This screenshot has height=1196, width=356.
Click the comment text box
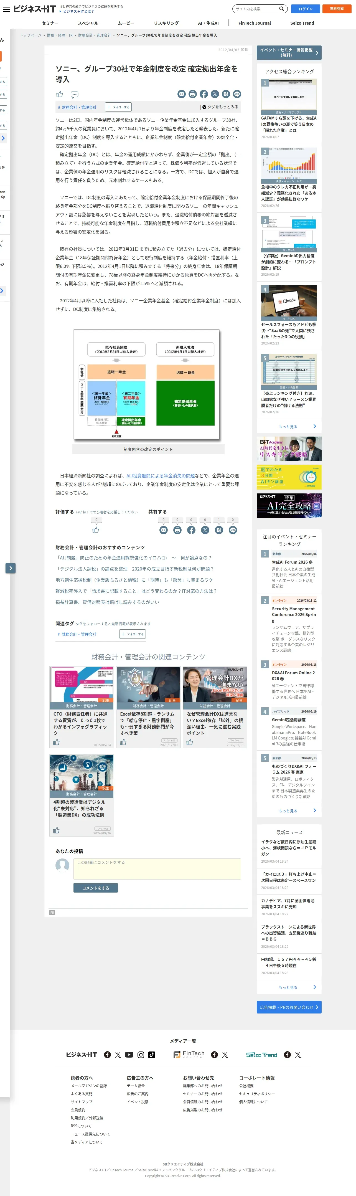157,868
